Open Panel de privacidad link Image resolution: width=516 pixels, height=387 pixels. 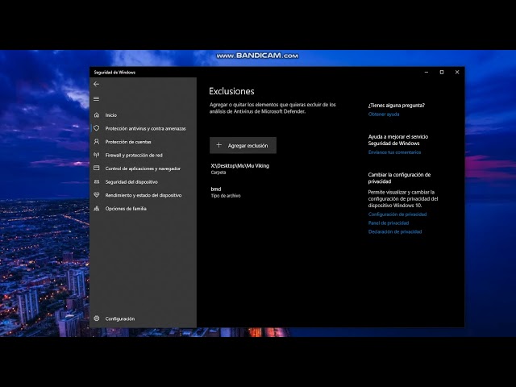click(389, 223)
